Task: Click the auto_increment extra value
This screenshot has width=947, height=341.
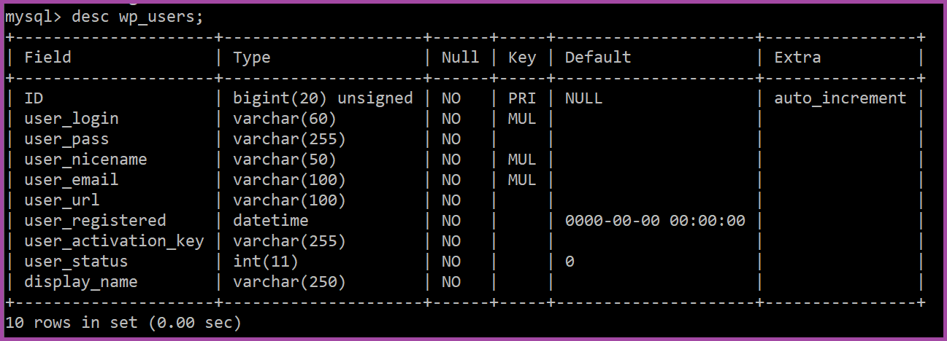Action: (x=840, y=98)
